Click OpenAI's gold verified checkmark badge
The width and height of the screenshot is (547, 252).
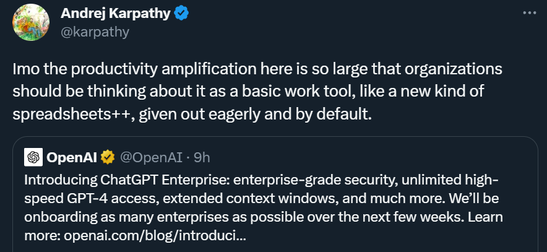coord(108,157)
